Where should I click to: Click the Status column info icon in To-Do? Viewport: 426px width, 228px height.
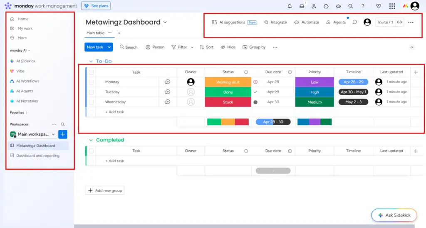tap(246, 72)
